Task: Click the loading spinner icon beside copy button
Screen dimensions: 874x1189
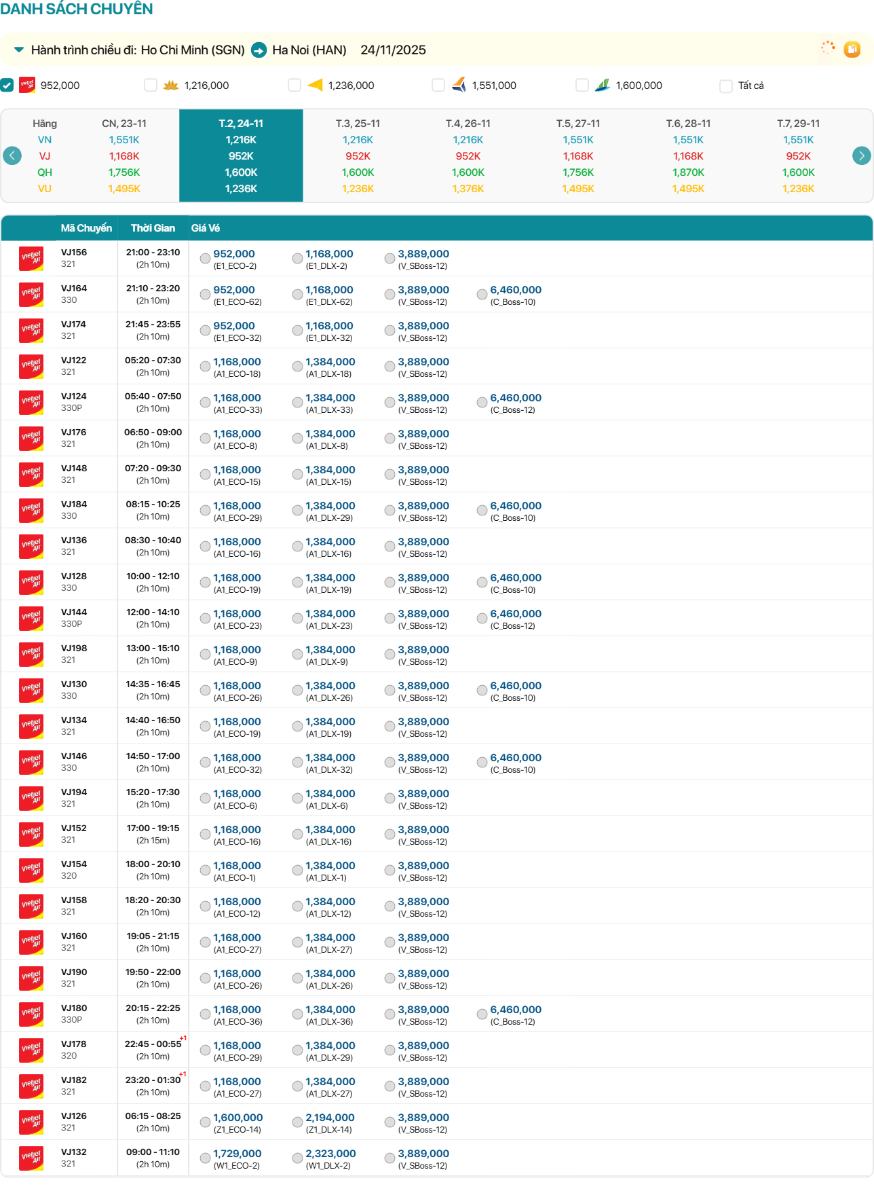Action: click(827, 48)
